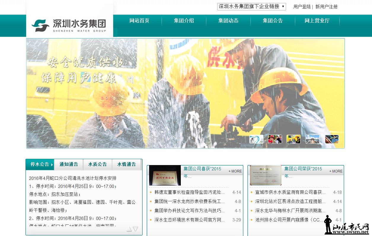Viewport: 372px width, 236px height.
Task: Open 网站首页 in navigation bar
Action: coord(139,21)
